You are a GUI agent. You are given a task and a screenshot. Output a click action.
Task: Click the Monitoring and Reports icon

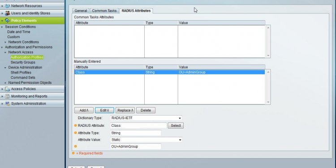(8, 96)
